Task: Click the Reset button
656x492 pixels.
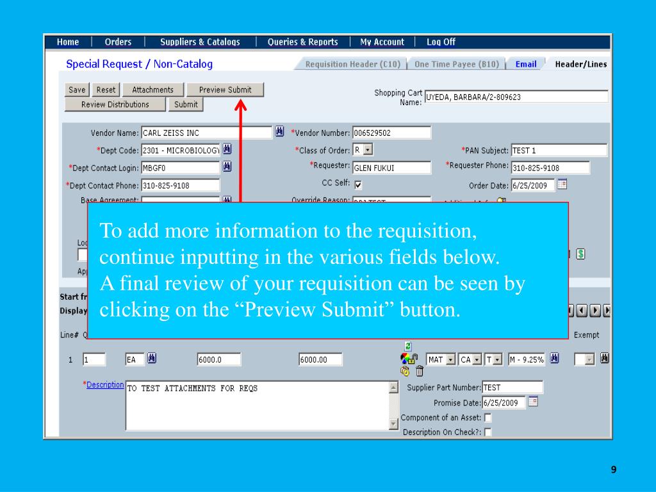Action: 106,90
